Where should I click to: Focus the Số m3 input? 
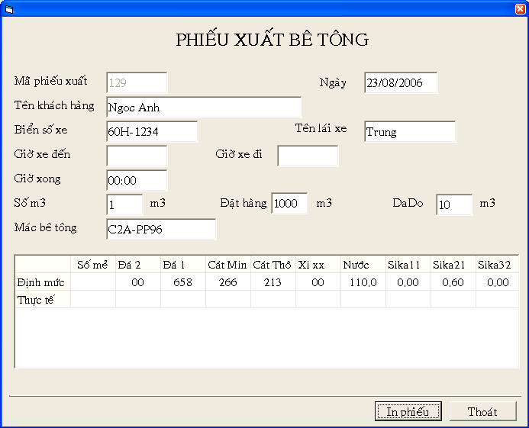(x=124, y=204)
